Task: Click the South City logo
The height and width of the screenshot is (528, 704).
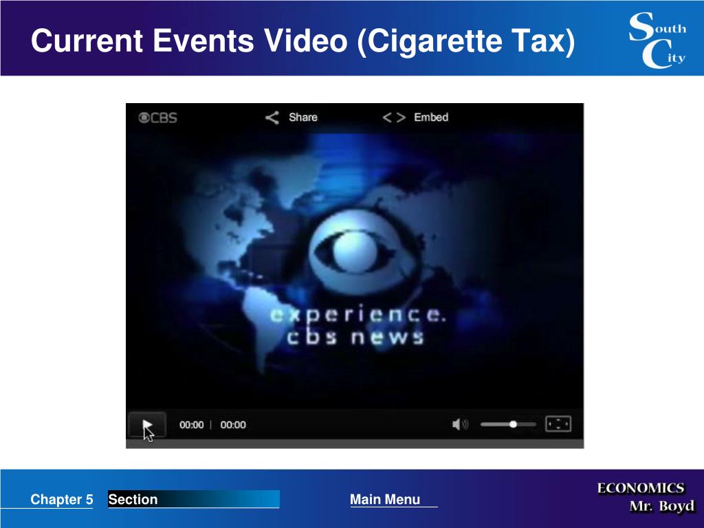Action: 657,40
